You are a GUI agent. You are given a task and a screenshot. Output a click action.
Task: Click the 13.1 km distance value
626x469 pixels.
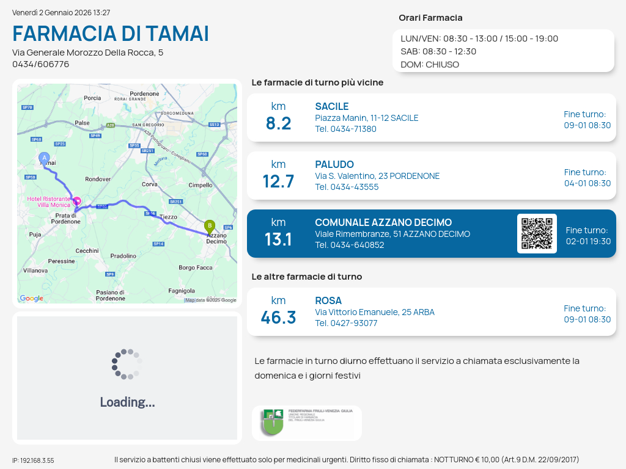point(278,239)
